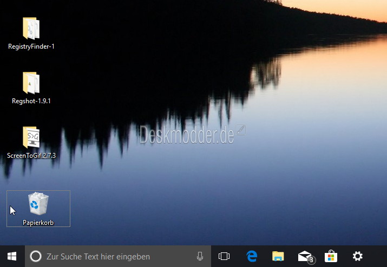Click the 'Regshot-1.9.1' label text
This screenshot has width=387, height=267.
tap(31, 101)
